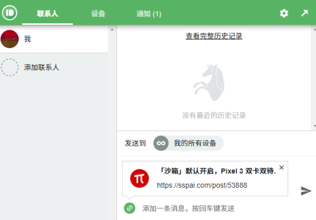Click the 「沙箱」默认开启 link title

pos(217,171)
